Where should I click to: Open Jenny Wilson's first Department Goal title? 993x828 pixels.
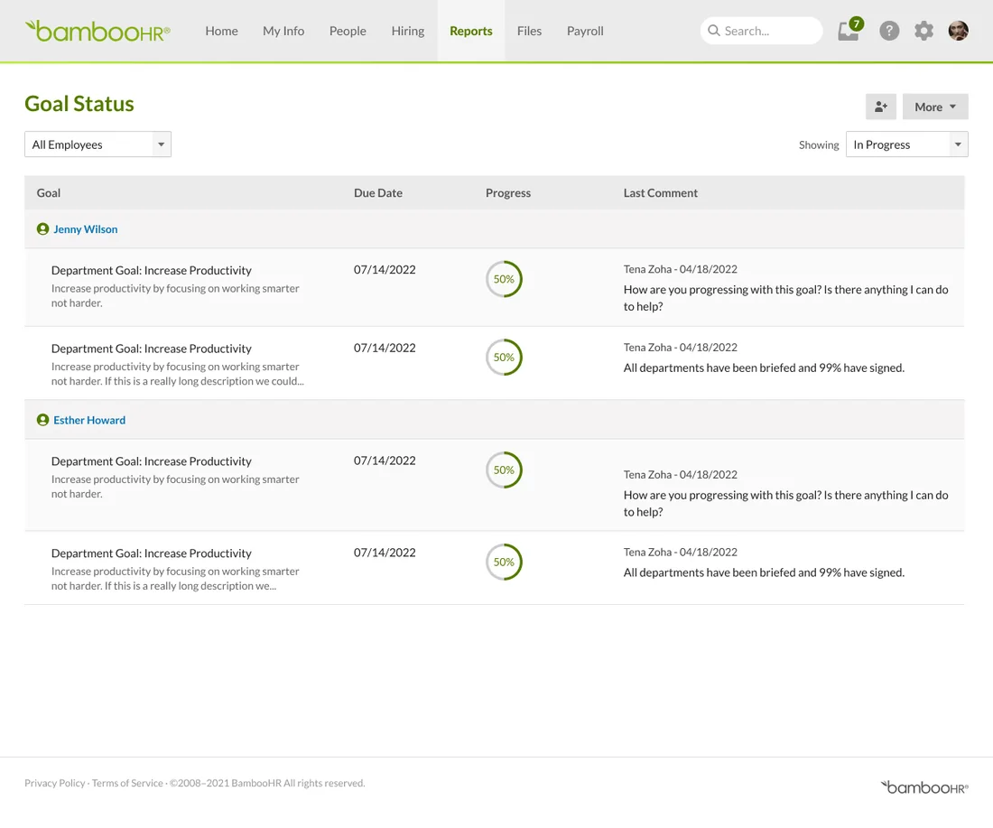(152, 270)
